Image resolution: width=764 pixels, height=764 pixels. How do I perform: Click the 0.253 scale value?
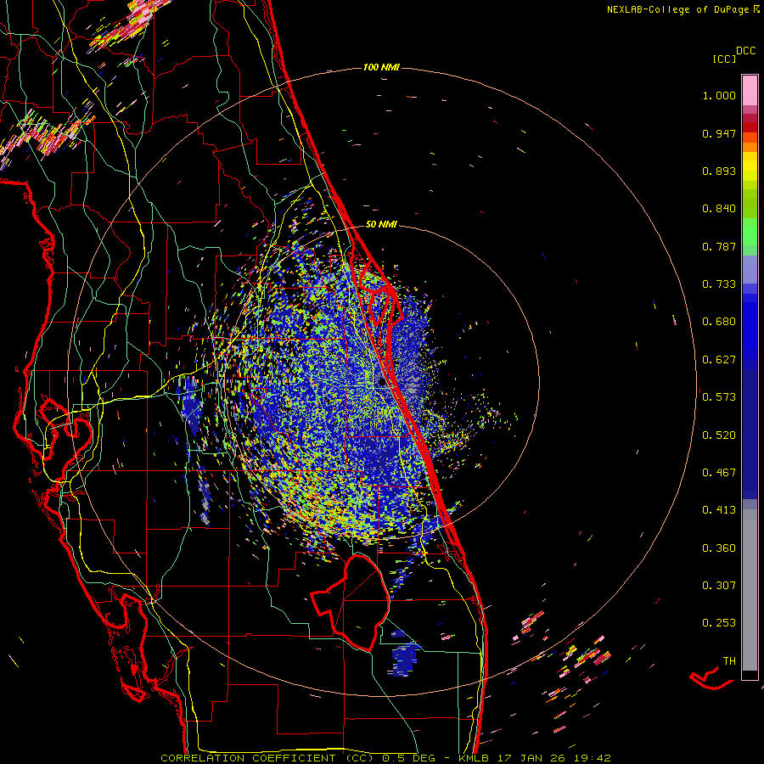click(719, 623)
